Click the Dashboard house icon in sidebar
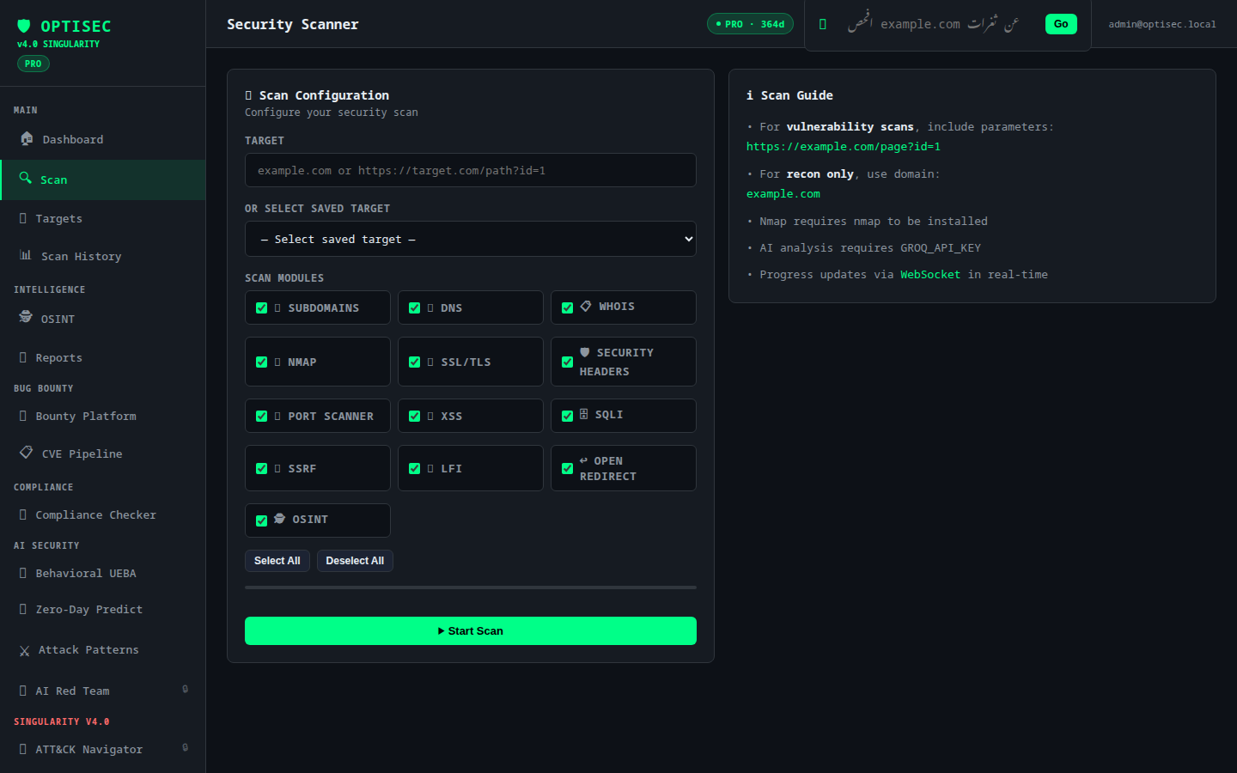Image resolution: width=1237 pixels, height=773 pixels. click(x=27, y=138)
